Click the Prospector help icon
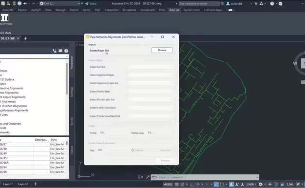305x188 pixels. coord(66,51)
